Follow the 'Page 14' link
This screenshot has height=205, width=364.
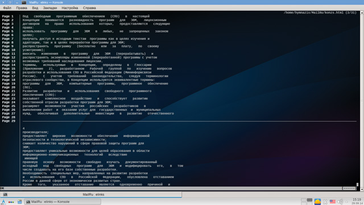point(9,65)
